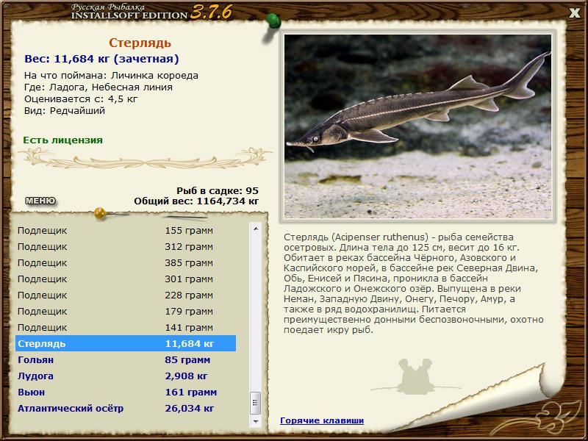Open the МЕНЮ button
This screenshot has width=588, height=441.
(40, 201)
